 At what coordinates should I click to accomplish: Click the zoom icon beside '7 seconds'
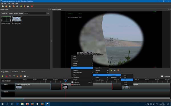(x=162, y=76)
